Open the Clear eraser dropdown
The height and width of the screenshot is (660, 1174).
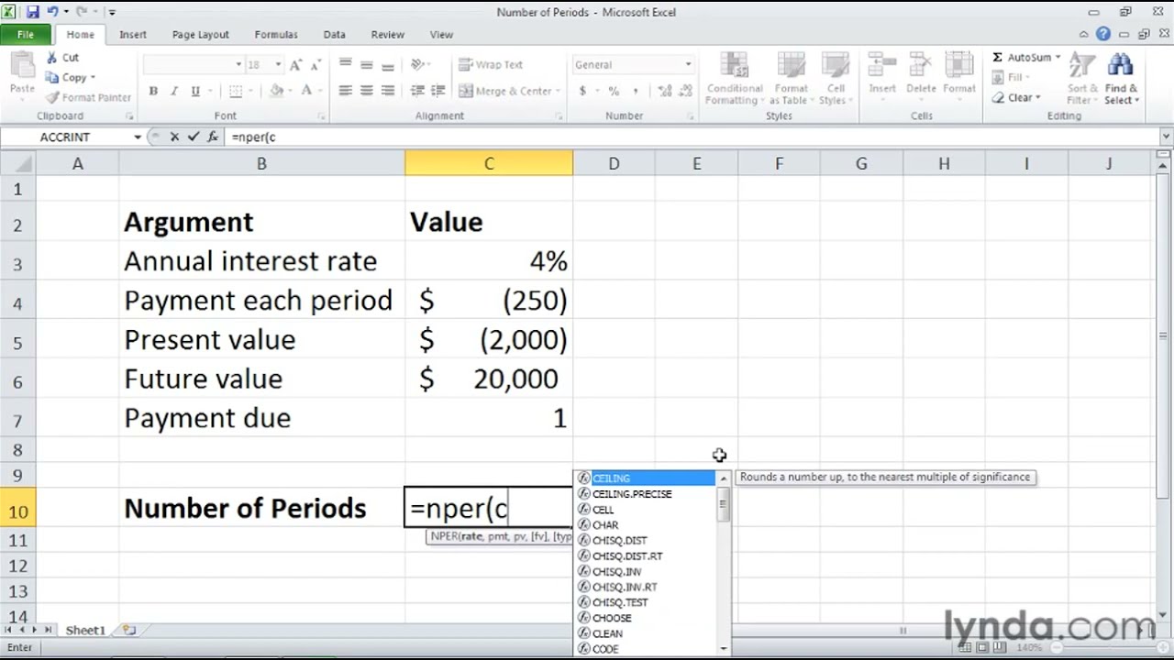(1016, 97)
